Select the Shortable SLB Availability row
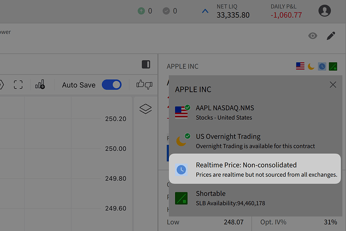 255,198
